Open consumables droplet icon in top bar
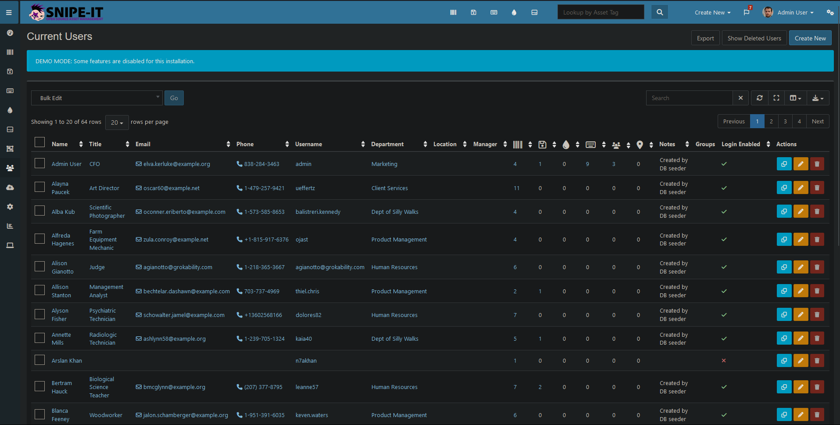 pos(514,12)
